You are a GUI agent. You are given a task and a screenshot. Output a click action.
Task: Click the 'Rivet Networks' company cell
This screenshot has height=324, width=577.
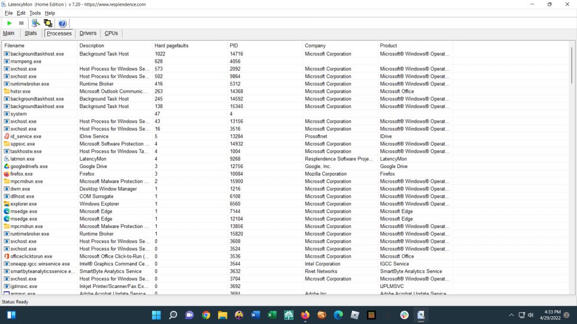321,271
